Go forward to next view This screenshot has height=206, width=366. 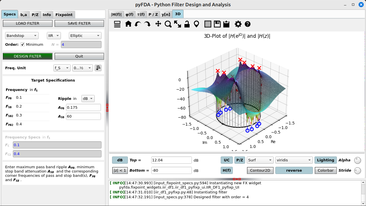coord(147,24)
